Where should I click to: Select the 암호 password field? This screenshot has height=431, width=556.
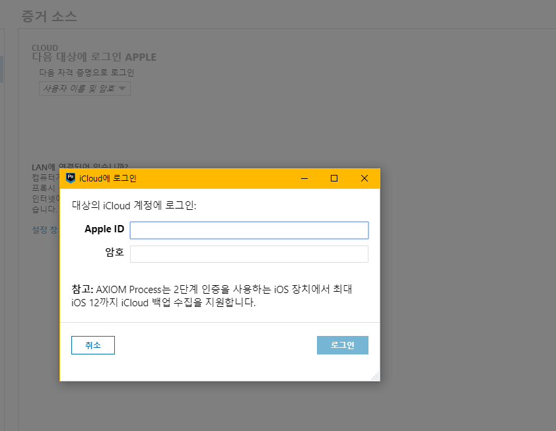pos(249,253)
